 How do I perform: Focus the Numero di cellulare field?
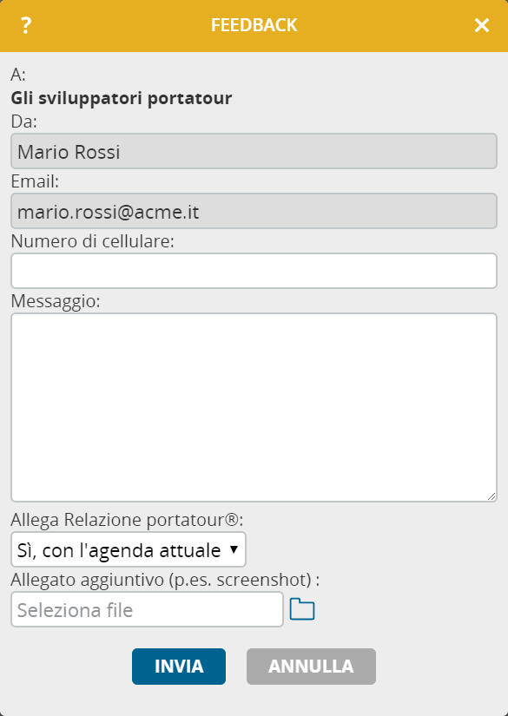pos(254,271)
